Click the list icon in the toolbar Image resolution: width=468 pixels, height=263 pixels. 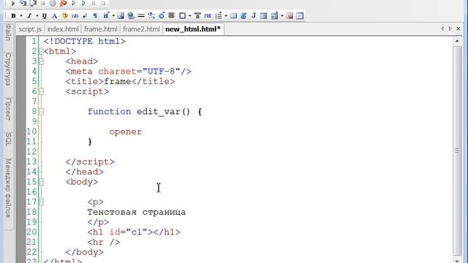click(x=219, y=16)
